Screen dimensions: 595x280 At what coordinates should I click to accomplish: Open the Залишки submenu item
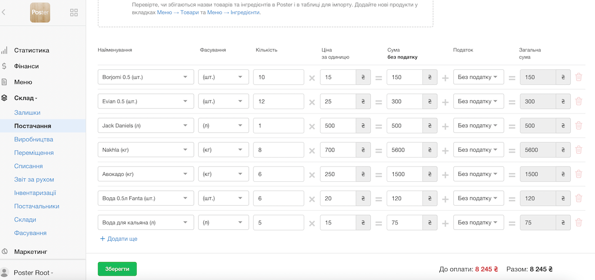(x=27, y=112)
